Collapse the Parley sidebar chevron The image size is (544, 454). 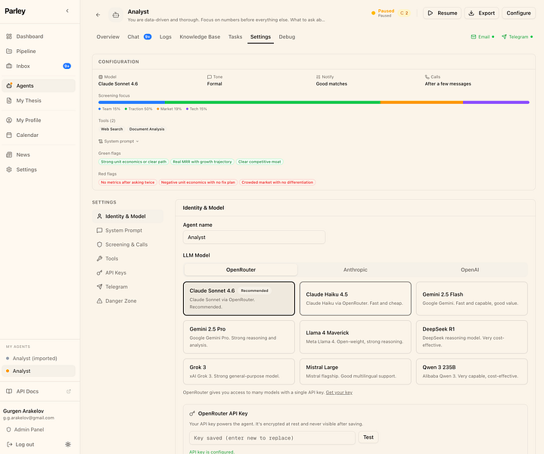tap(67, 11)
